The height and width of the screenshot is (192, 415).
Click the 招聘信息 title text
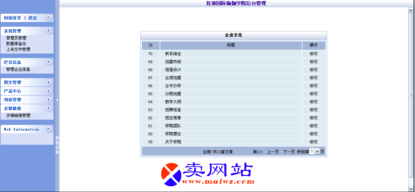(x=173, y=110)
